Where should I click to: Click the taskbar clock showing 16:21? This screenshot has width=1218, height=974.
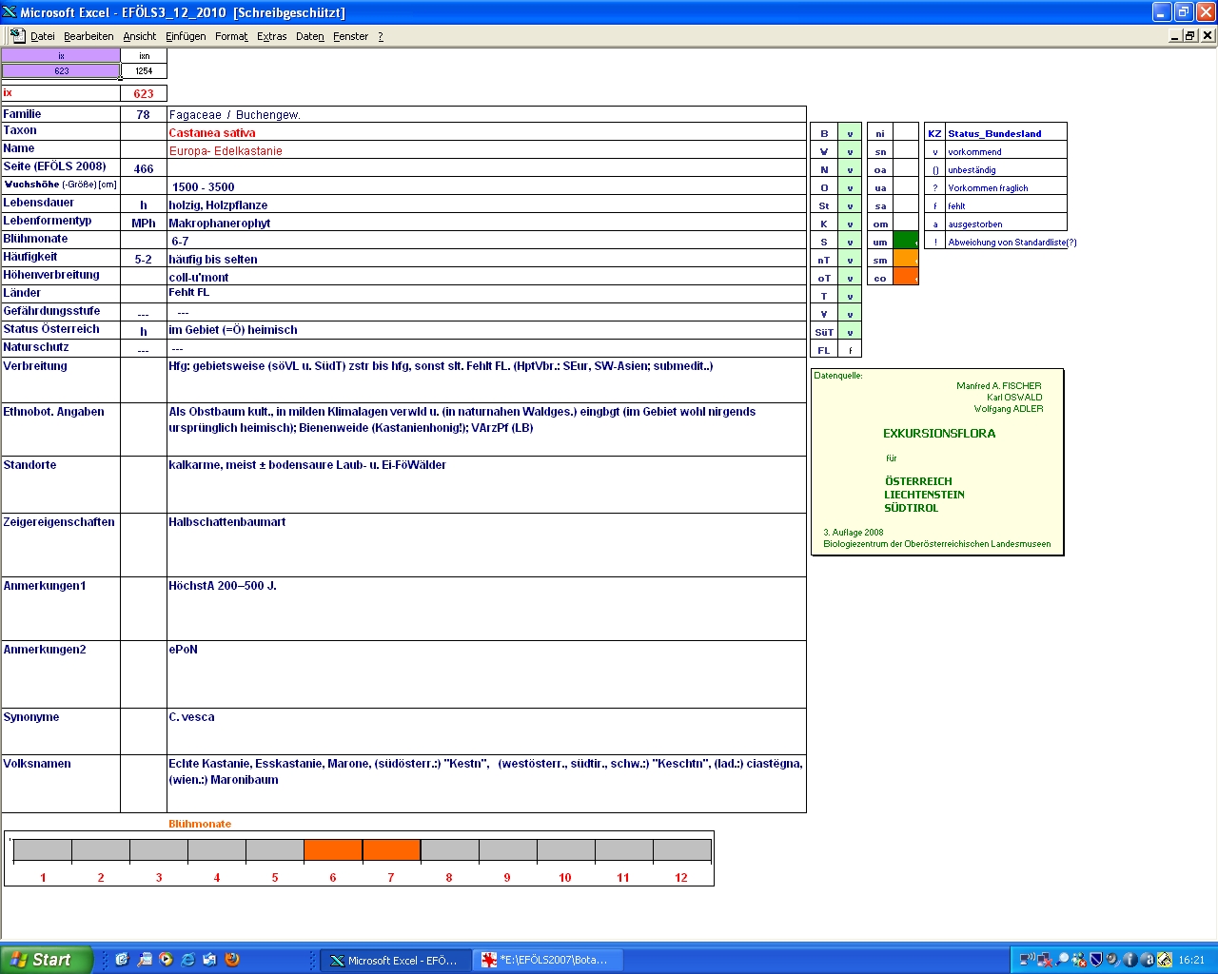[x=1191, y=960]
